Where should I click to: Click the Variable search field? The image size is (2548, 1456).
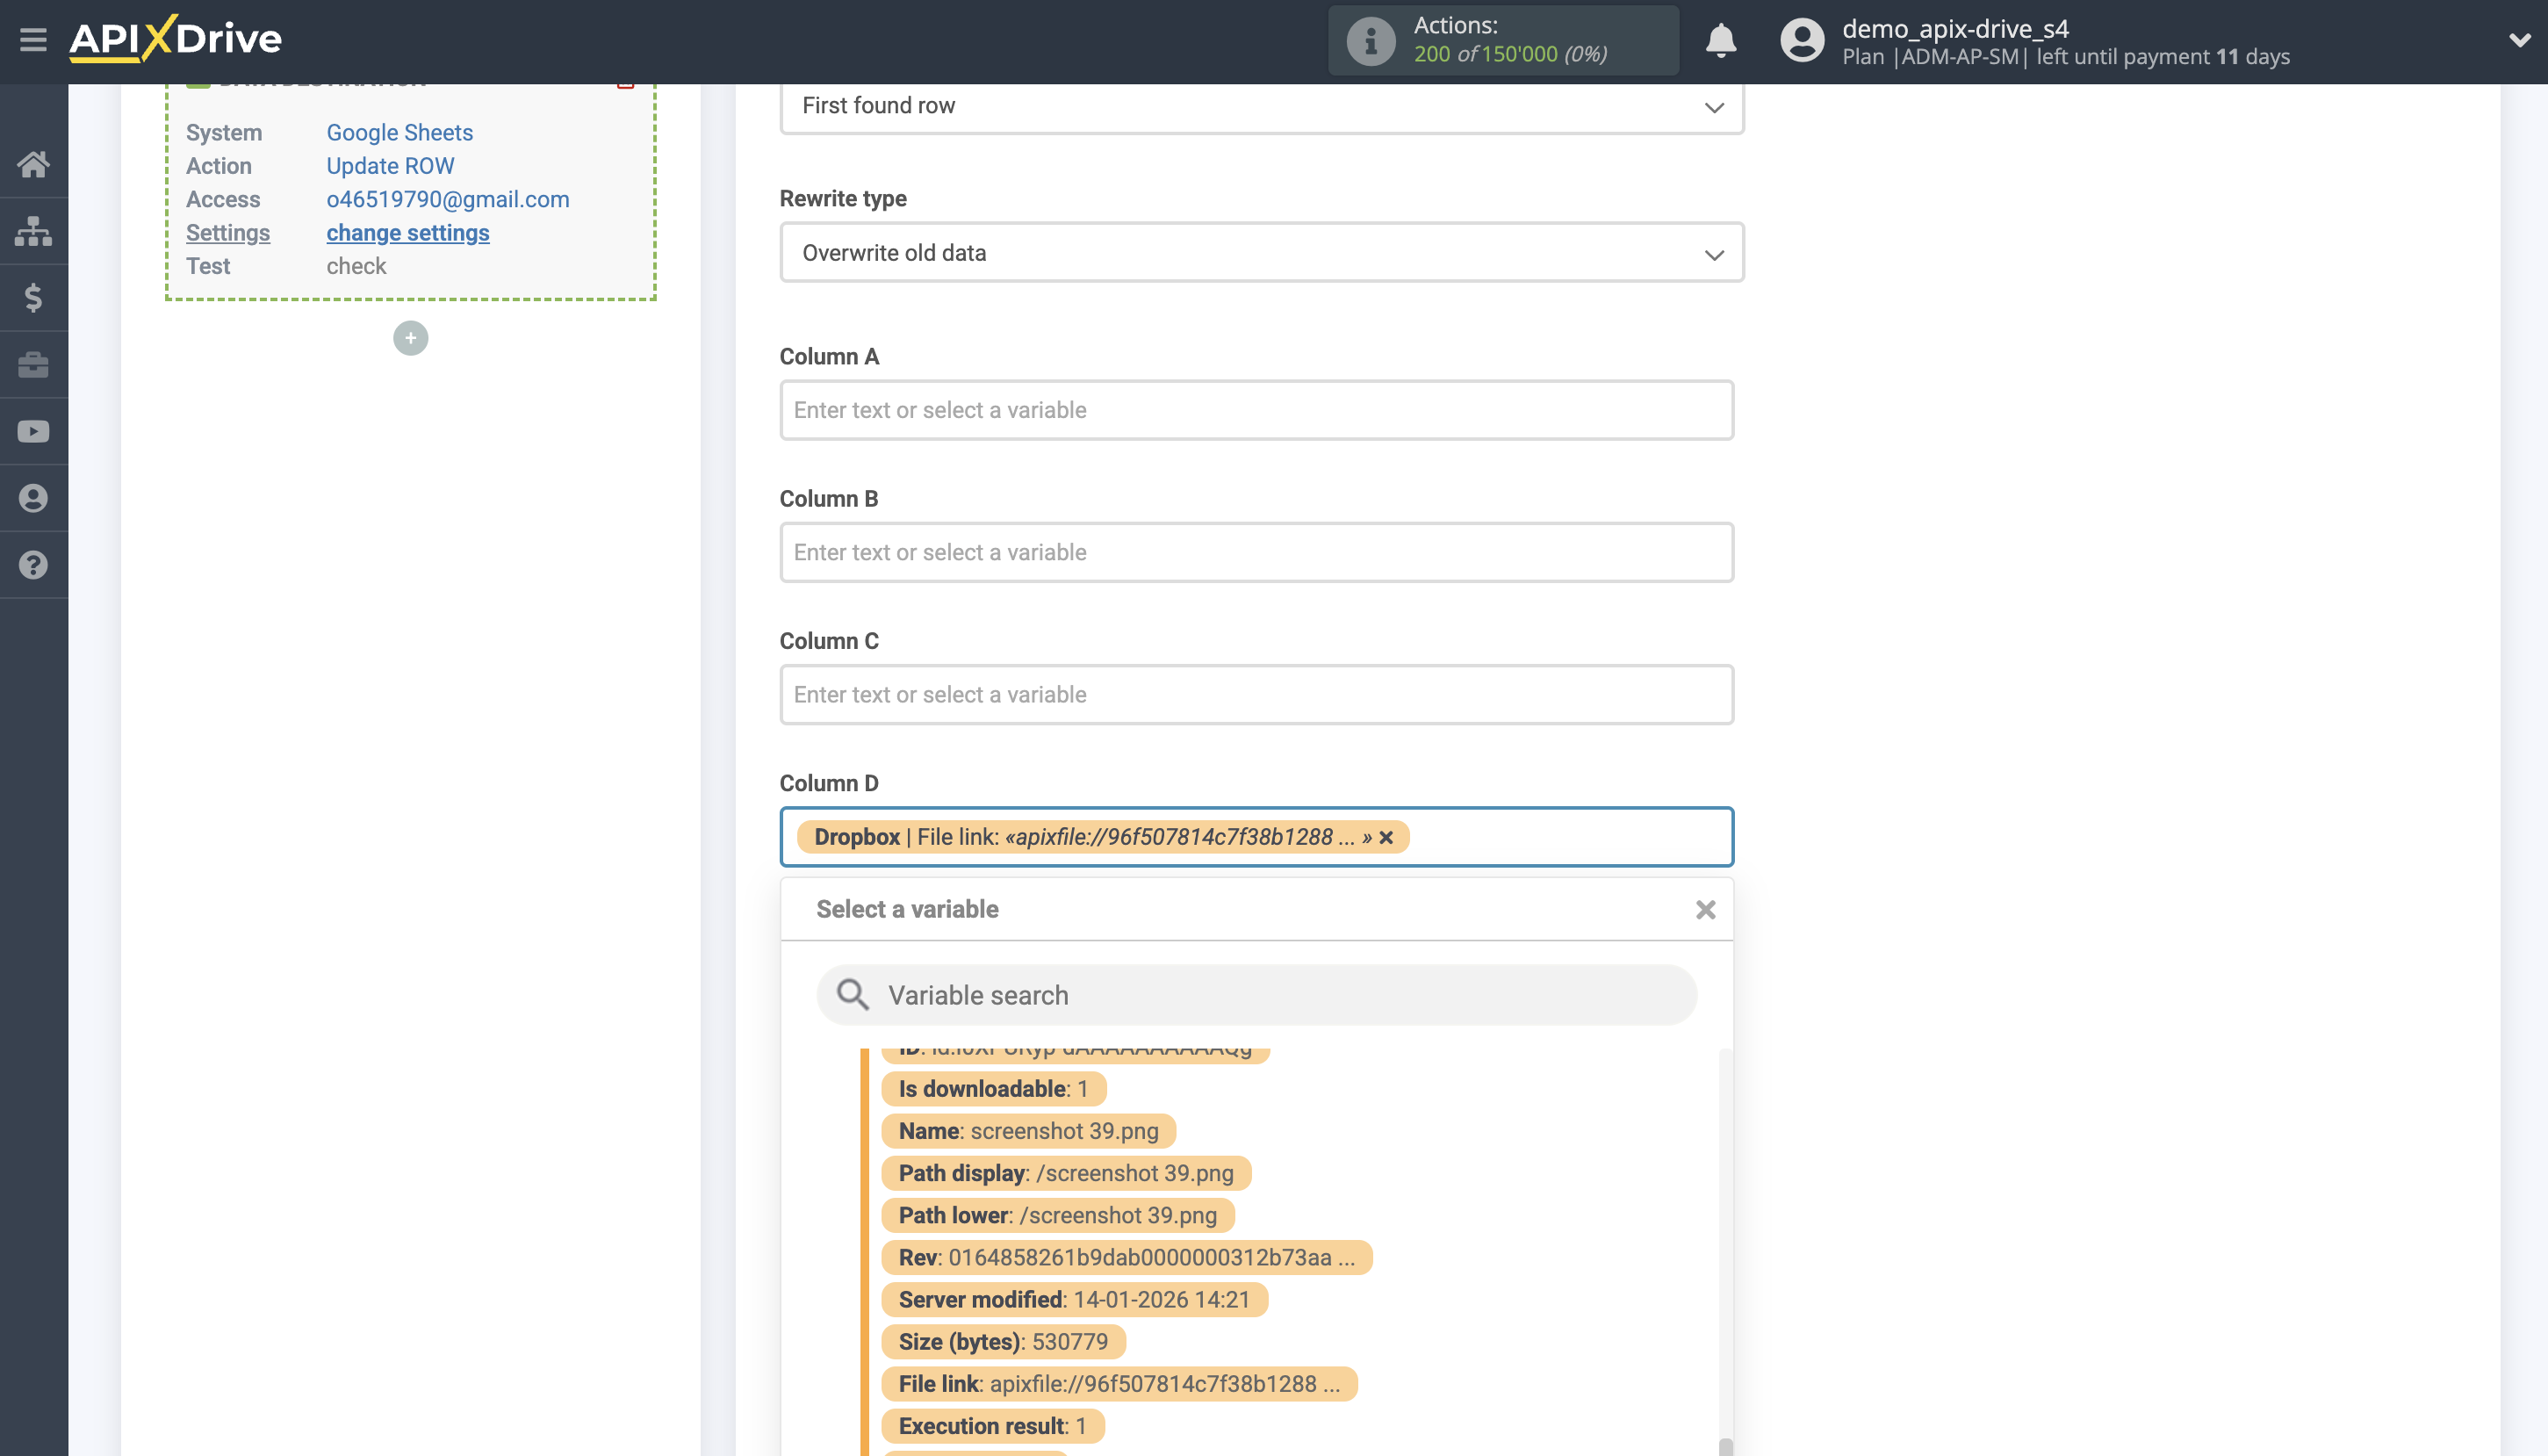pos(1256,995)
